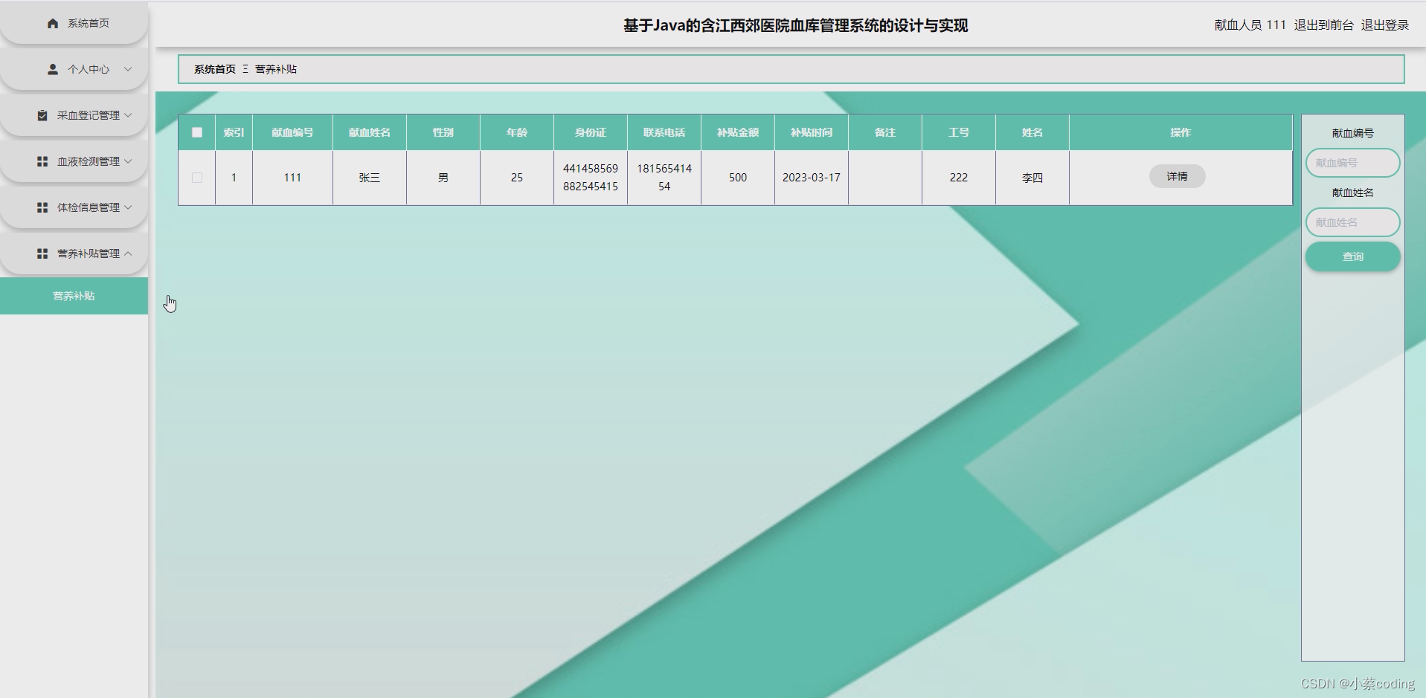
Task: Open 系统首页 in the sidebar
Action: (x=74, y=23)
